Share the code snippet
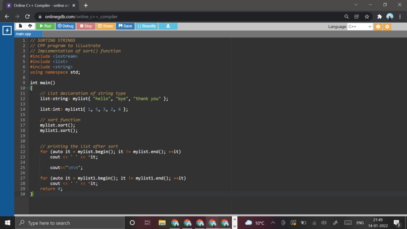 click(x=106, y=26)
